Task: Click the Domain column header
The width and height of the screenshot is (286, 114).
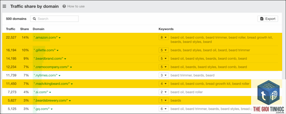Action: tap(39, 29)
